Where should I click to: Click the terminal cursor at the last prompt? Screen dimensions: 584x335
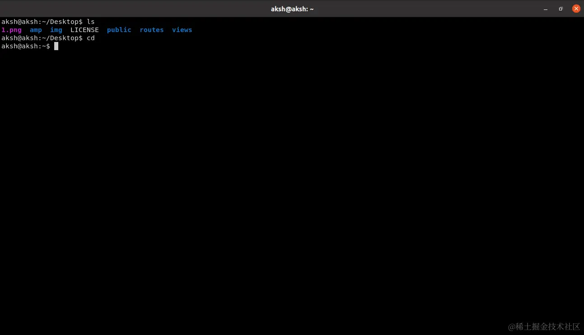(x=56, y=46)
